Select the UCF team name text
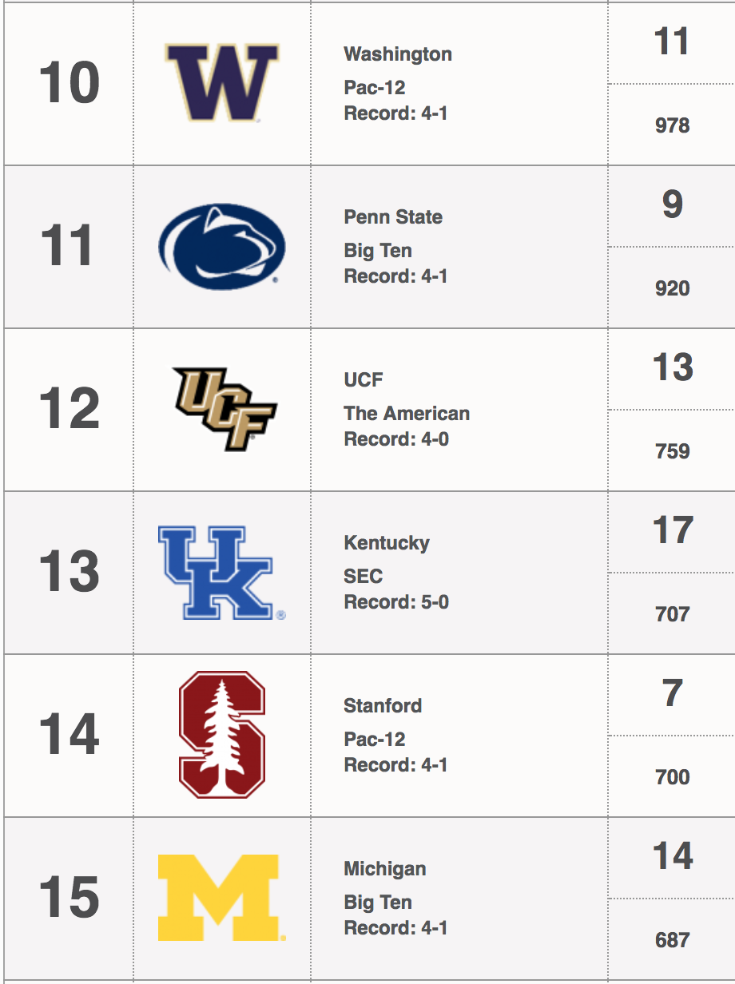This screenshot has height=984, width=735. pos(364,380)
